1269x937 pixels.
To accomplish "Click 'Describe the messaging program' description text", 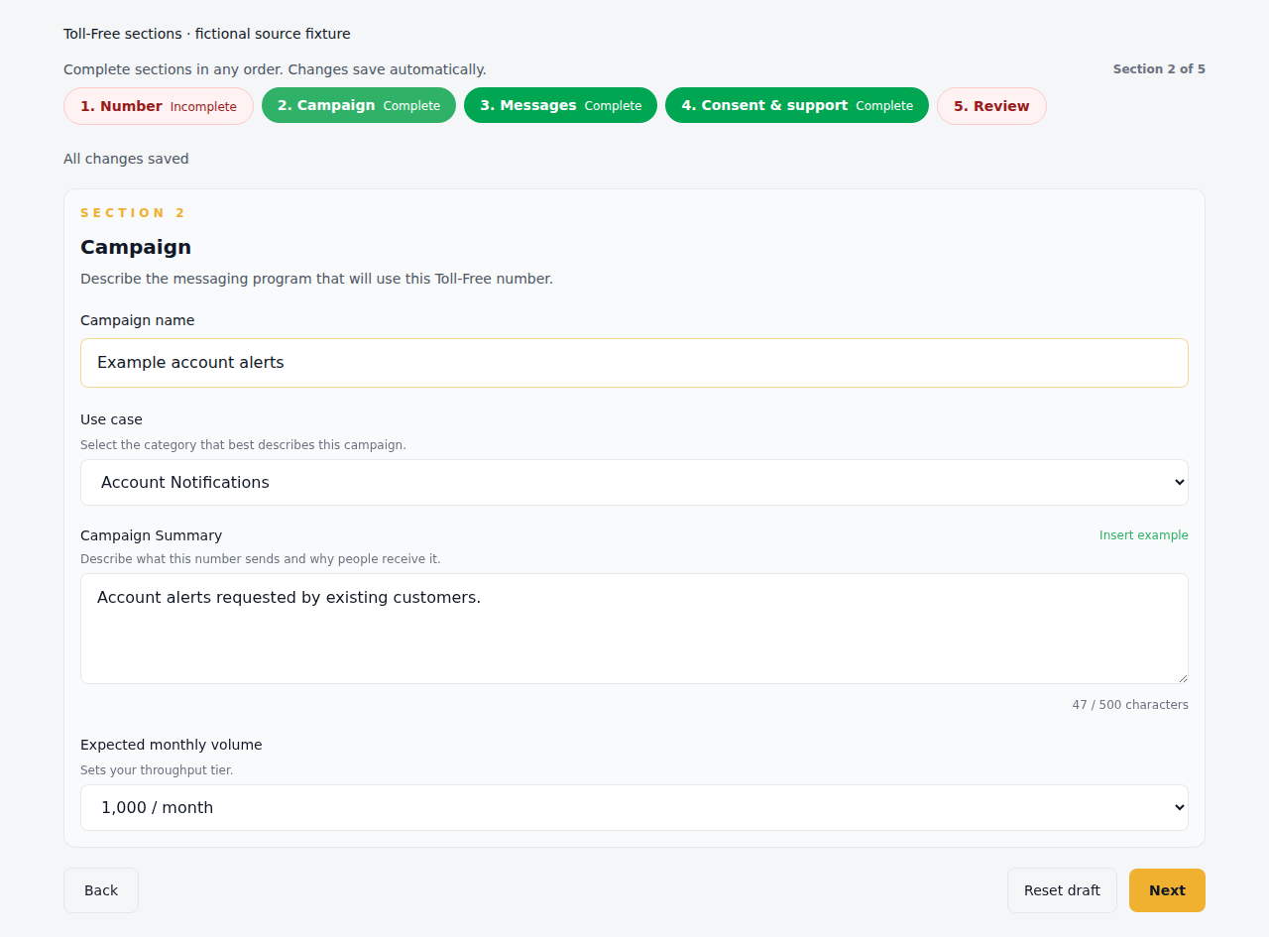I will pos(316,279).
